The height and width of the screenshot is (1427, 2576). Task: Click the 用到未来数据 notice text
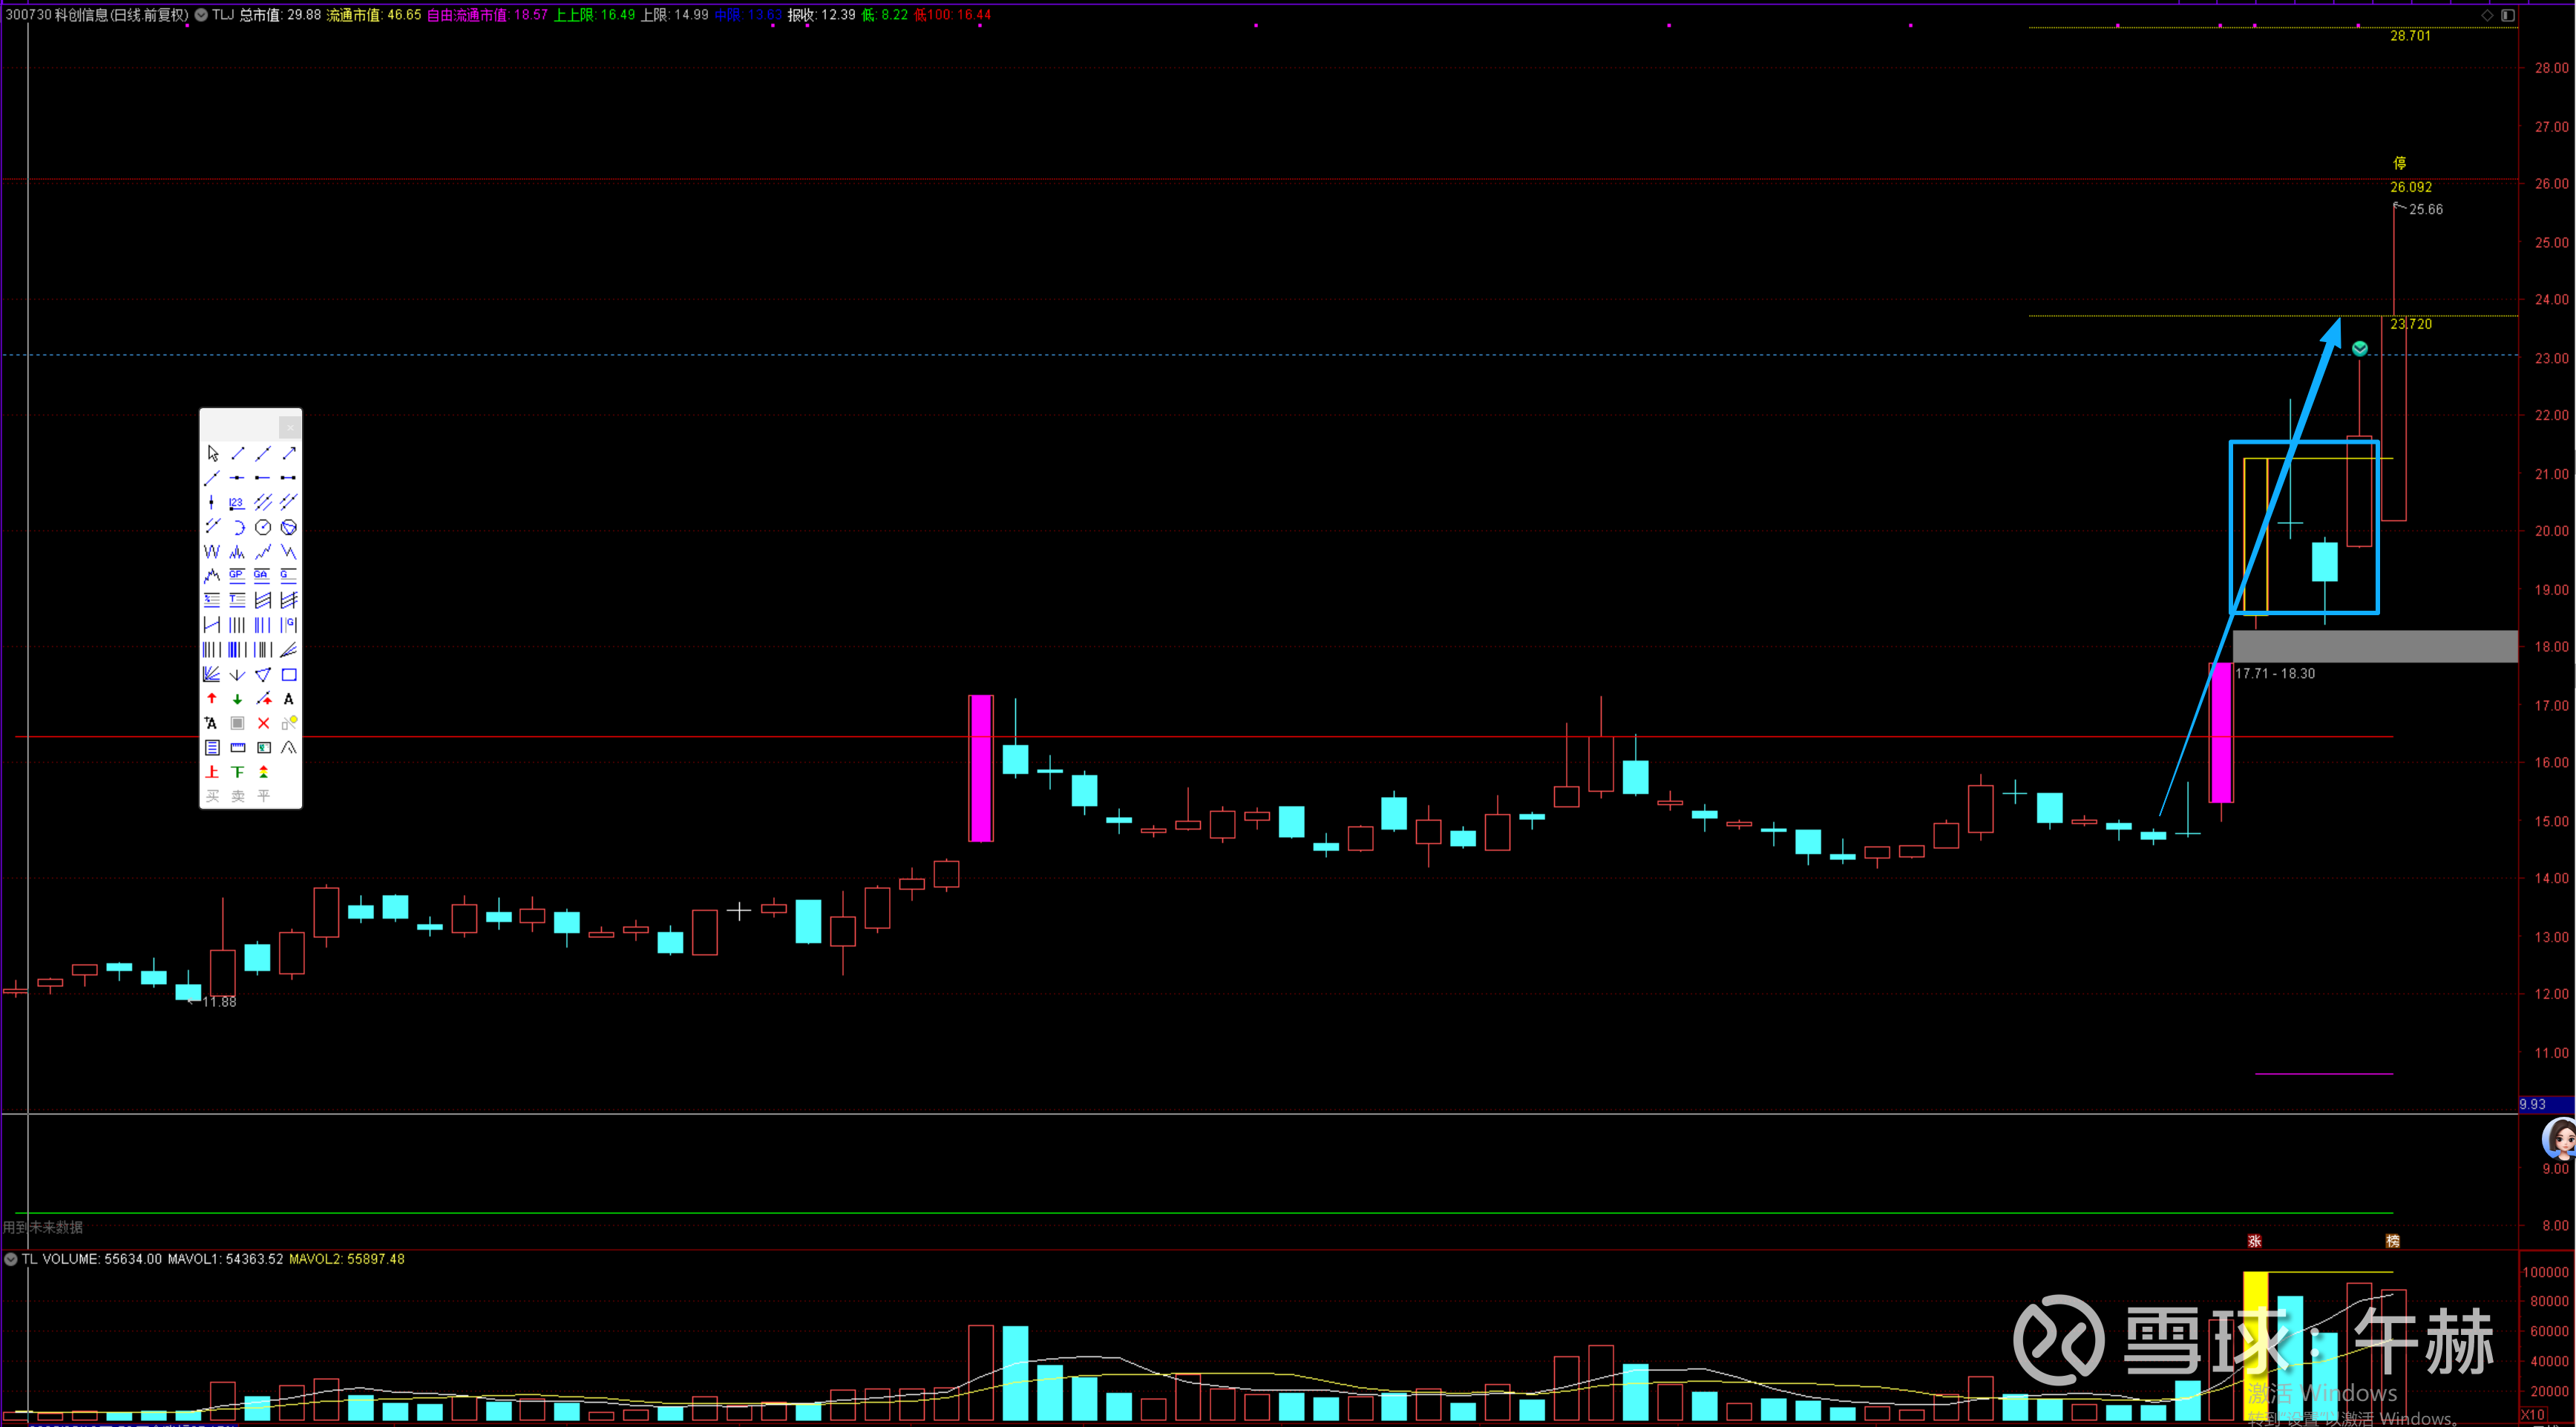click(43, 1227)
